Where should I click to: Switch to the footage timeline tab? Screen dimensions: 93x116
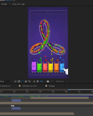pos(52,86)
